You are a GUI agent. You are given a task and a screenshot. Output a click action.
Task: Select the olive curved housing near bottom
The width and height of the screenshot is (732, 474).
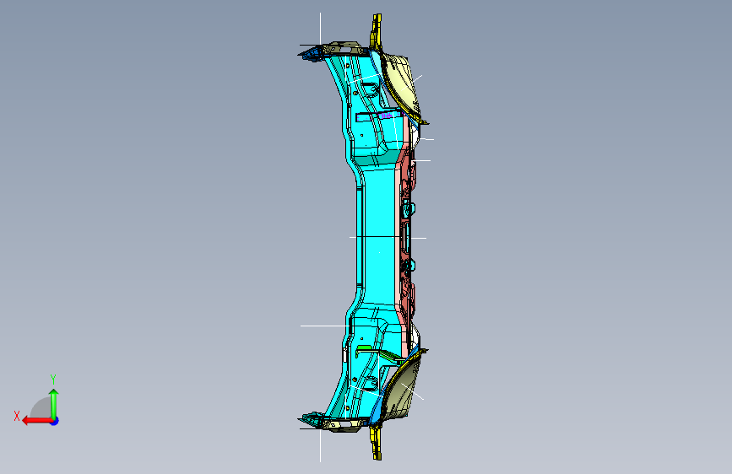click(404, 390)
